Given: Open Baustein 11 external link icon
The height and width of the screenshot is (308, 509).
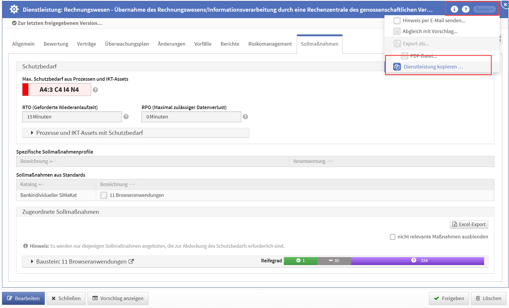Looking at the screenshot, I should [131, 261].
